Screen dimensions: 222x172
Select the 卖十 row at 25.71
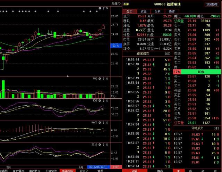(x=197, y=25)
